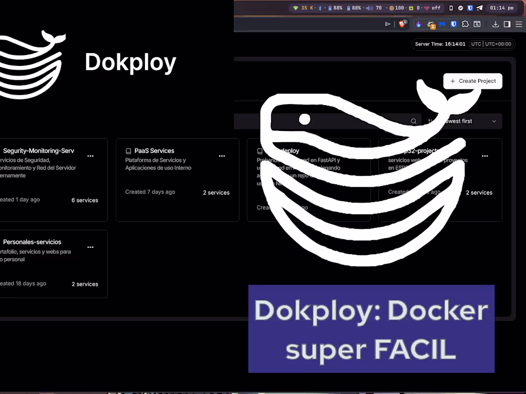Open the Newest first sort dropdown

(x=463, y=121)
